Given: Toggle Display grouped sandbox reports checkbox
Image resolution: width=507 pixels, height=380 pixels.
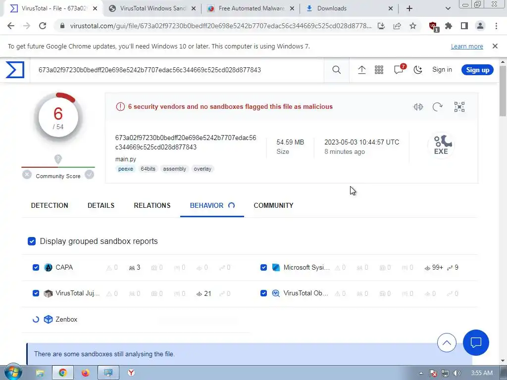Looking at the screenshot, I should (32, 241).
